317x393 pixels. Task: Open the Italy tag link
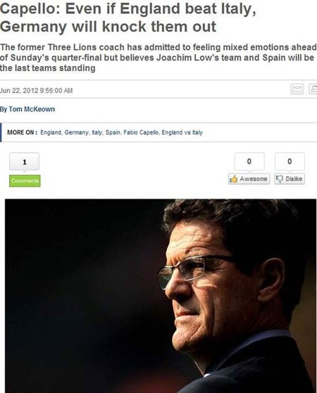point(97,132)
